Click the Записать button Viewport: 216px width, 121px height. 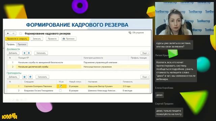(x=37, y=39)
